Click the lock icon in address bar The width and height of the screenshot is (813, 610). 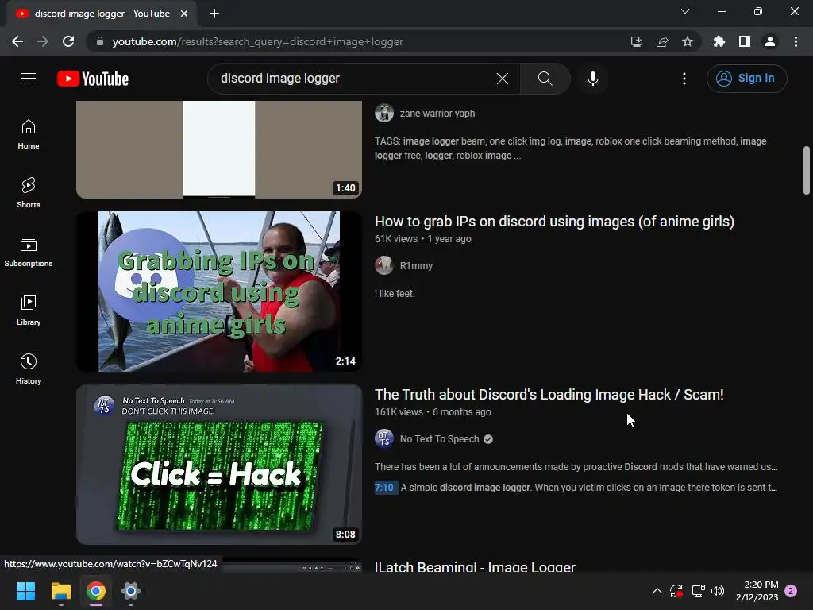coord(100,41)
